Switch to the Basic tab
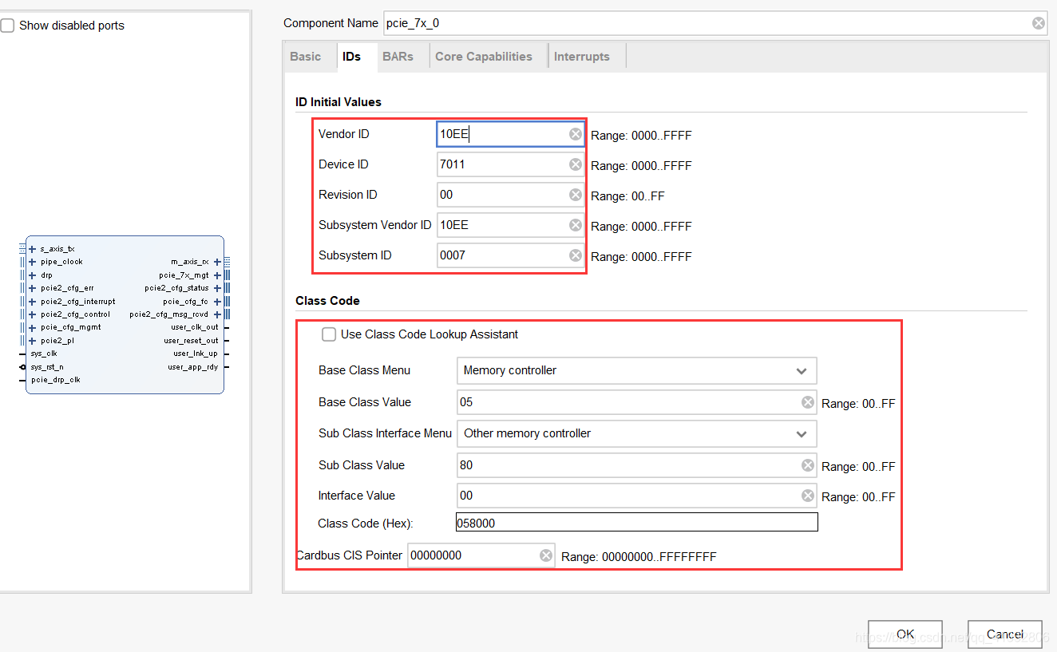 [x=306, y=57]
